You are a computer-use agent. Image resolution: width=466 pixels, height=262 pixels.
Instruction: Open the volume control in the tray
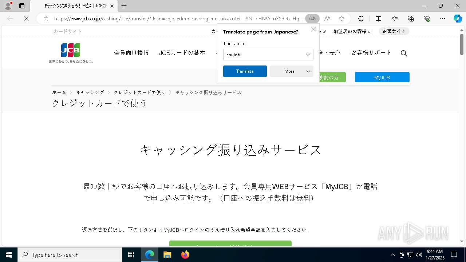pyautogui.click(x=419, y=255)
